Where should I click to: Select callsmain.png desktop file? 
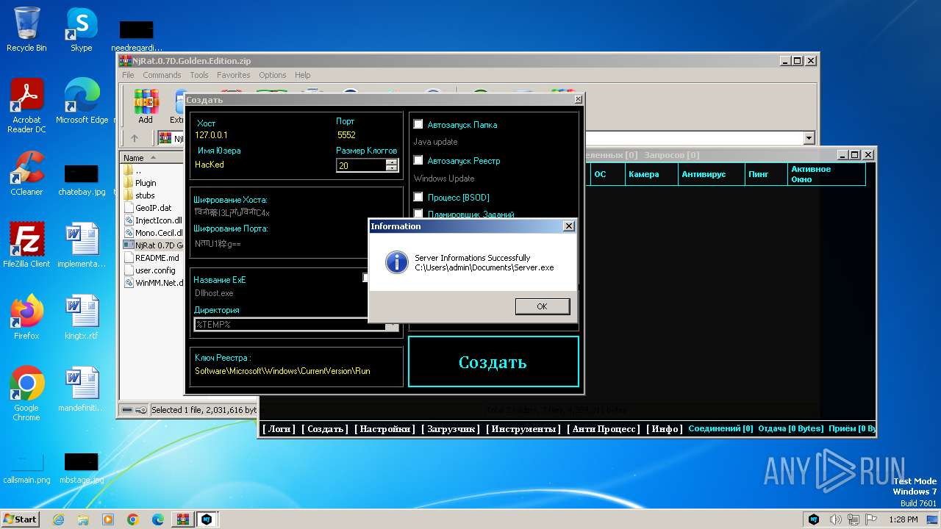pos(26,469)
